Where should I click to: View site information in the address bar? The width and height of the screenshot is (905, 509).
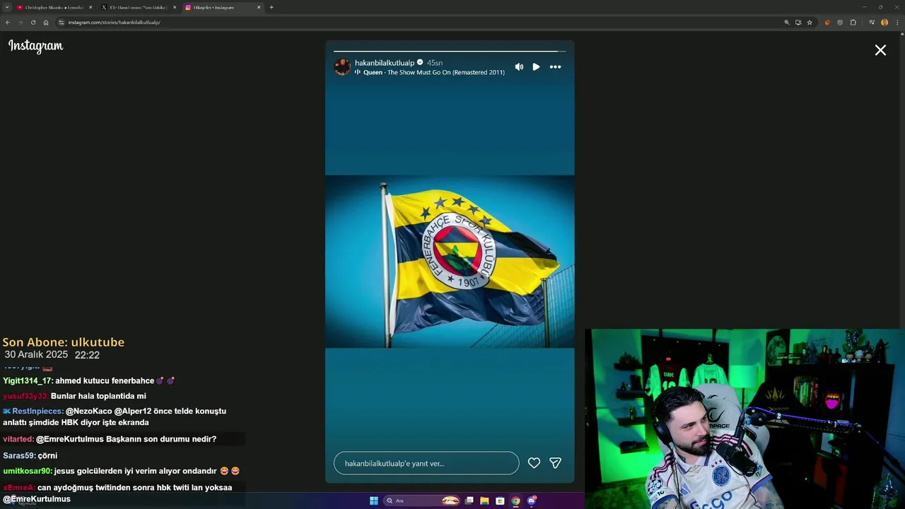(62, 22)
